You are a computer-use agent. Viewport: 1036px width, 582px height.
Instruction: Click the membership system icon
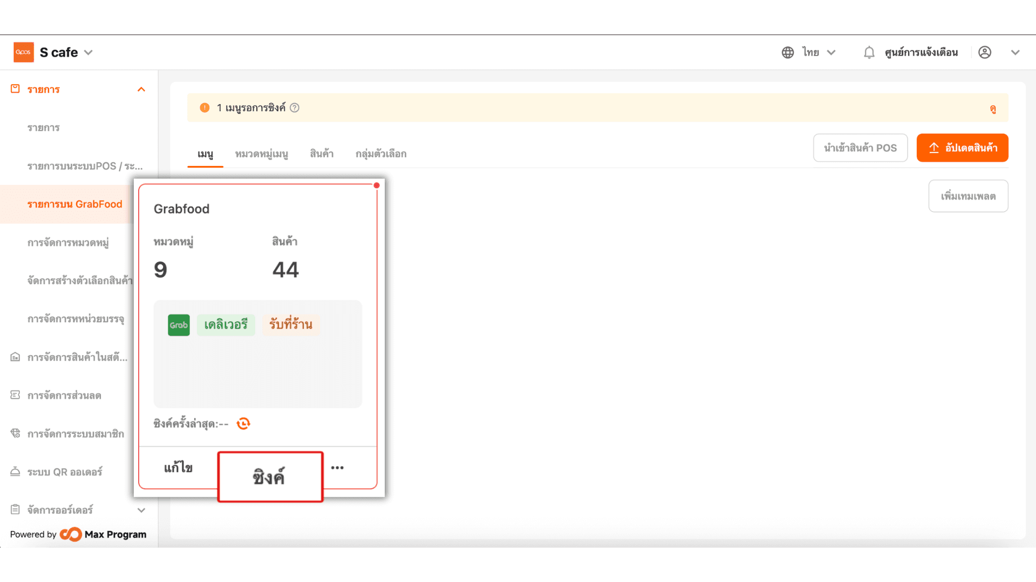point(15,433)
